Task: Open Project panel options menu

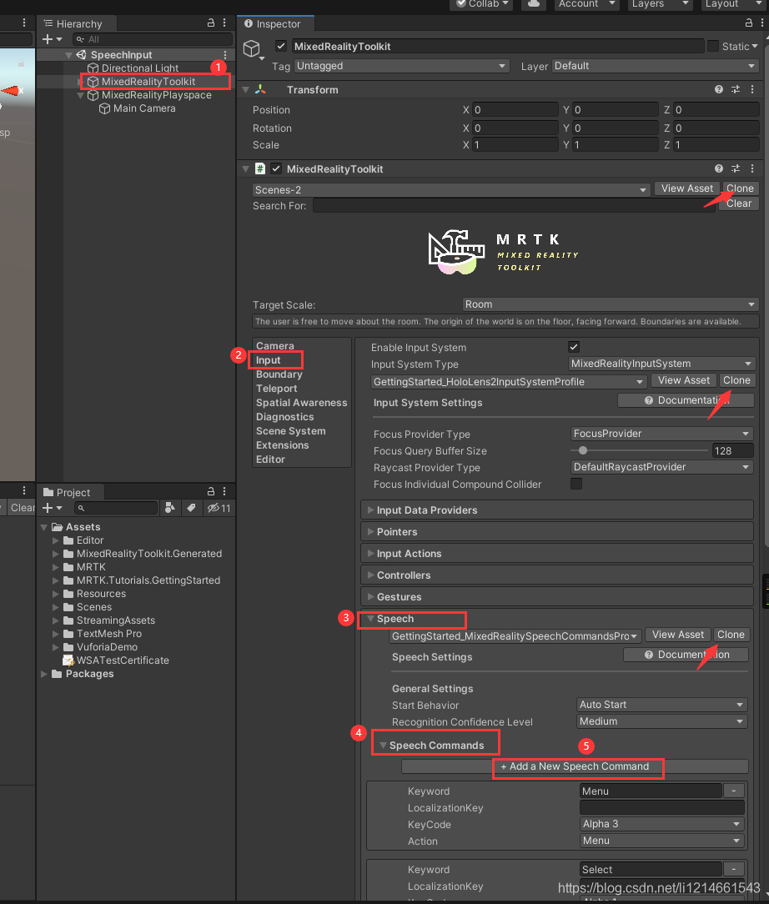Action: [224, 491]
